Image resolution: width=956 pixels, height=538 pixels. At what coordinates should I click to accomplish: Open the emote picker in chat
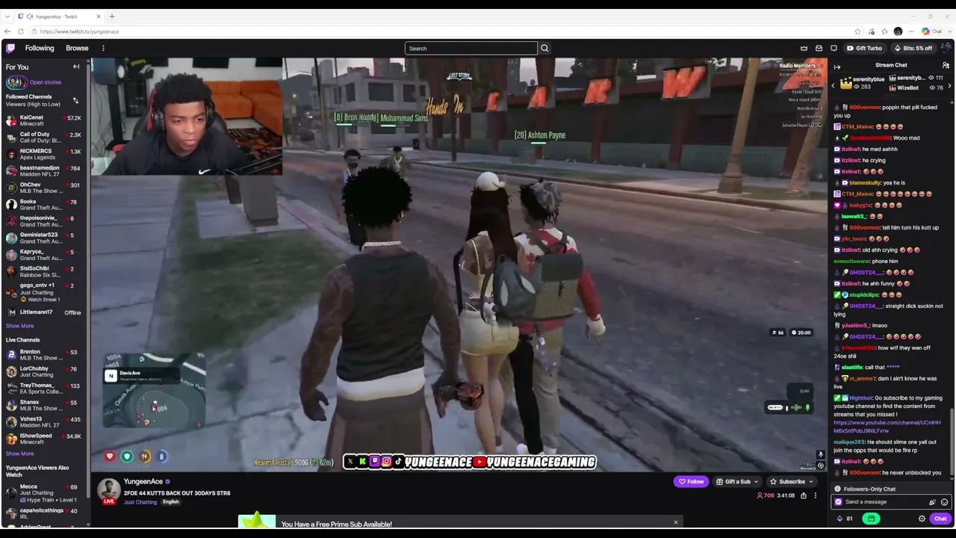coord(944,502)
